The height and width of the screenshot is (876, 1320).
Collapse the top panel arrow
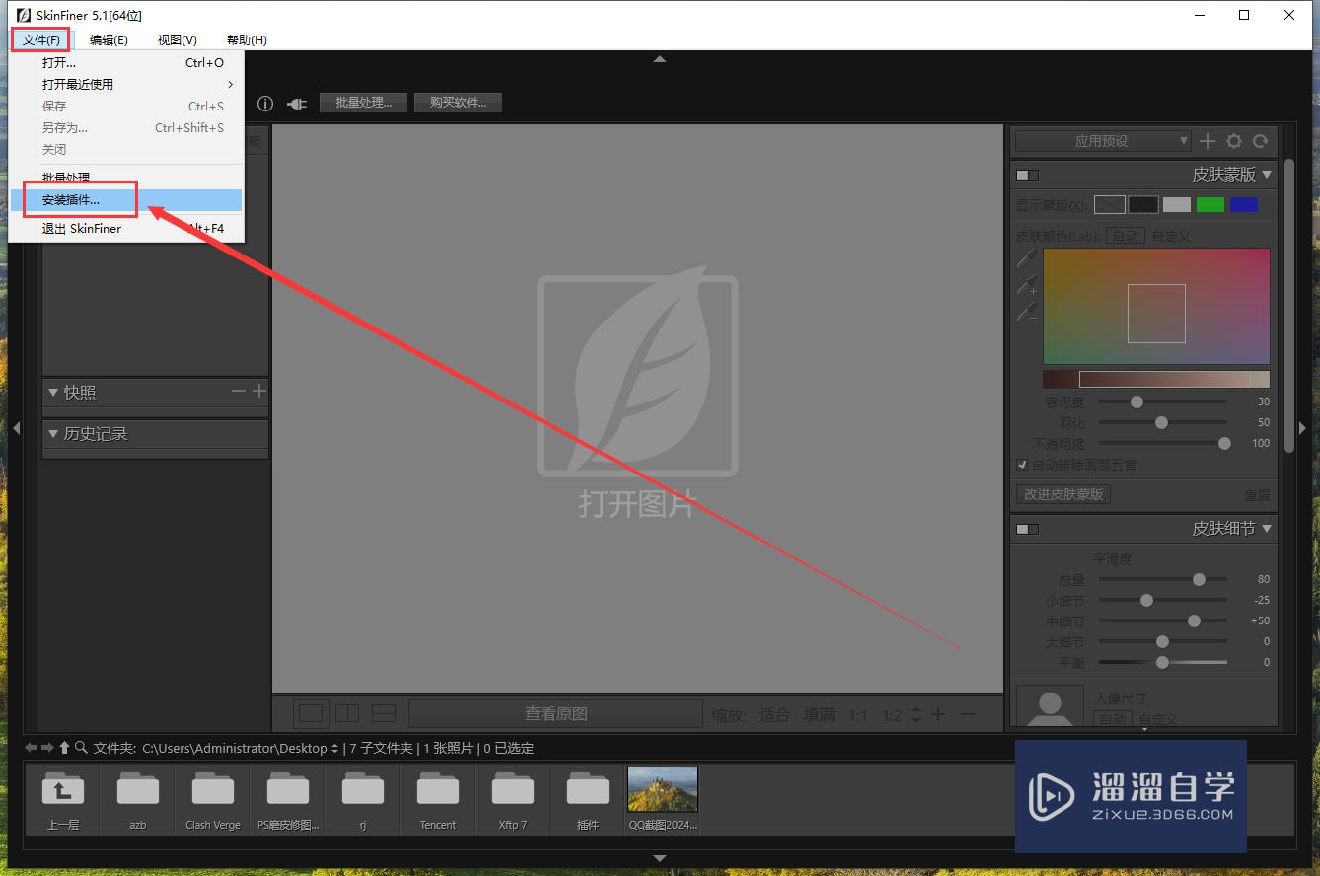coord(660,59)
